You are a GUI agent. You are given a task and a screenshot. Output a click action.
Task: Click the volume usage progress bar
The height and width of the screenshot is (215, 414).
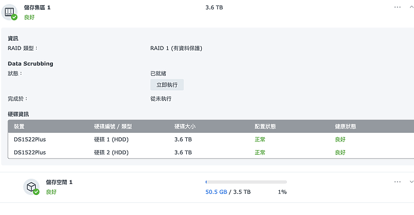[246, 182]
